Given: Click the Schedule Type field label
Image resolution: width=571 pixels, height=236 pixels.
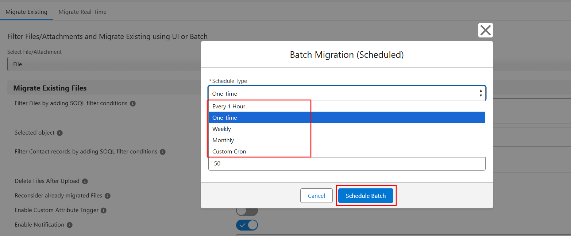Looking at the screenshot, I should [x=229, y=81].
